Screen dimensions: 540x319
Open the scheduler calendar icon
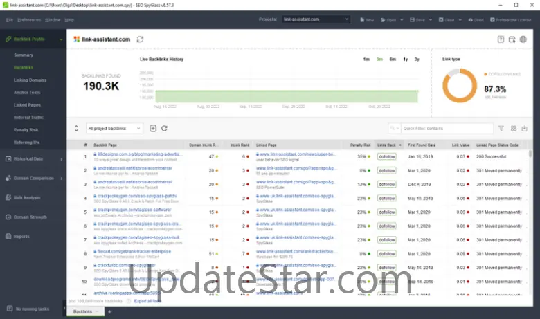coord(512,39)
